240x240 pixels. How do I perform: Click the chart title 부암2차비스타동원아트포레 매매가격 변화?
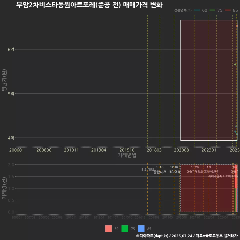pos(89,5)
